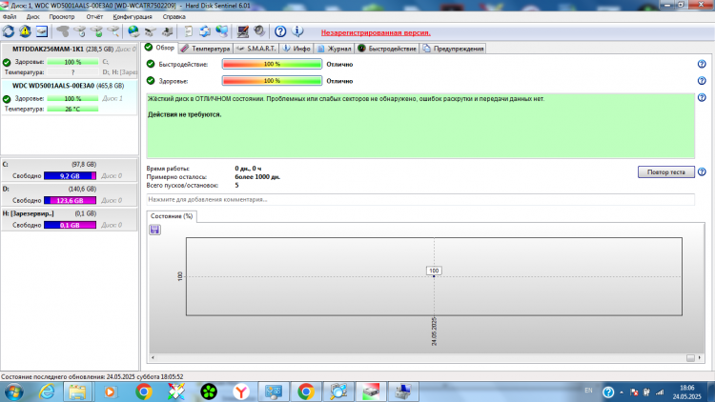The width and height of the screenshot is (715, 402).
Task: Click the help icon beside Повтор теста button
Action: tap(702, 171)
